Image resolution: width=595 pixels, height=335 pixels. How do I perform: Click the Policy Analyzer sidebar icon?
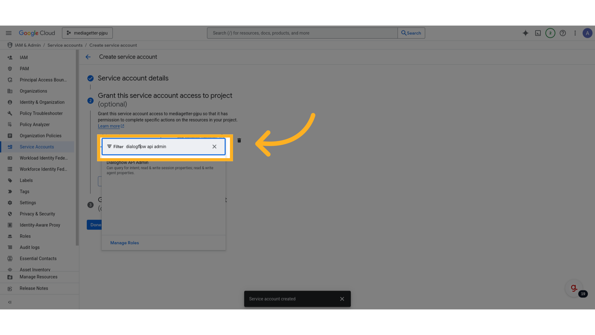pyautogui.click(x=10, y=124)
